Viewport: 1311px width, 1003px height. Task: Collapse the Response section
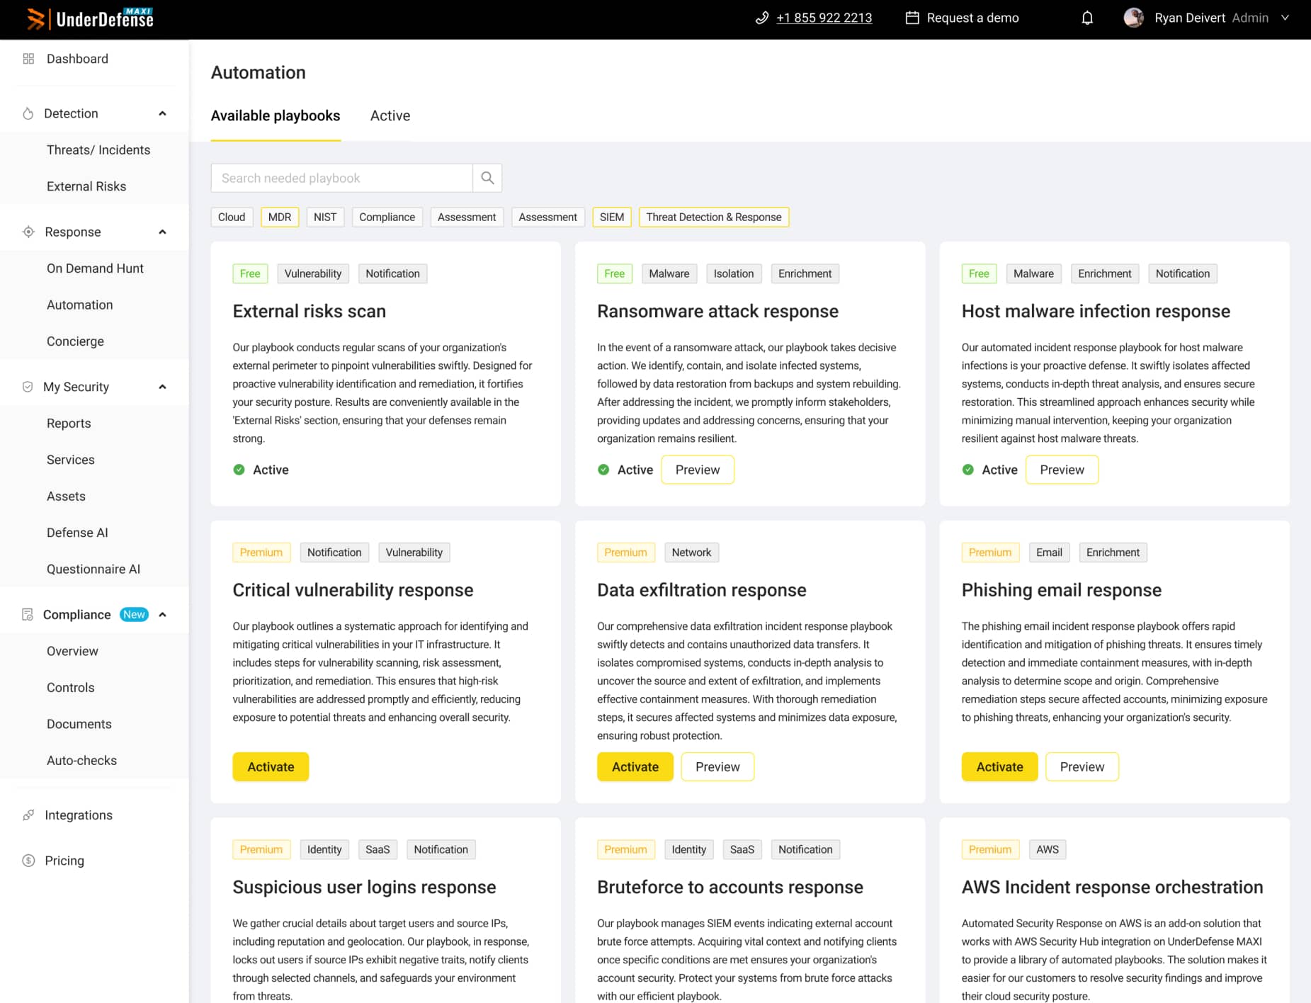[x=162, y=232]
